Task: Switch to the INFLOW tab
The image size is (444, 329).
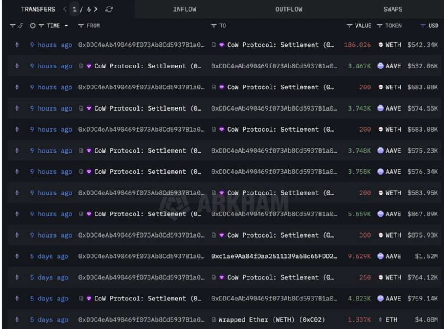Action: (185, 9)
